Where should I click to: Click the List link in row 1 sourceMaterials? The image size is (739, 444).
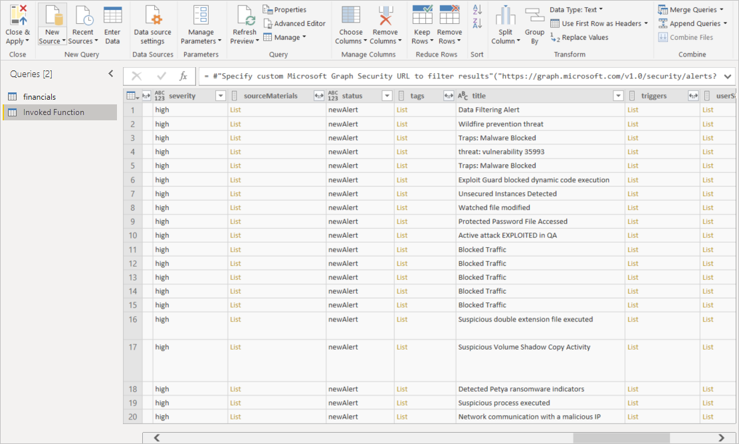point(235,110)
